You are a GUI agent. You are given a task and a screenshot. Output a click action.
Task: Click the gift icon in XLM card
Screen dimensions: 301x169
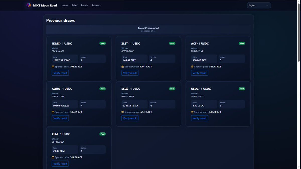(x=53, y=157)
